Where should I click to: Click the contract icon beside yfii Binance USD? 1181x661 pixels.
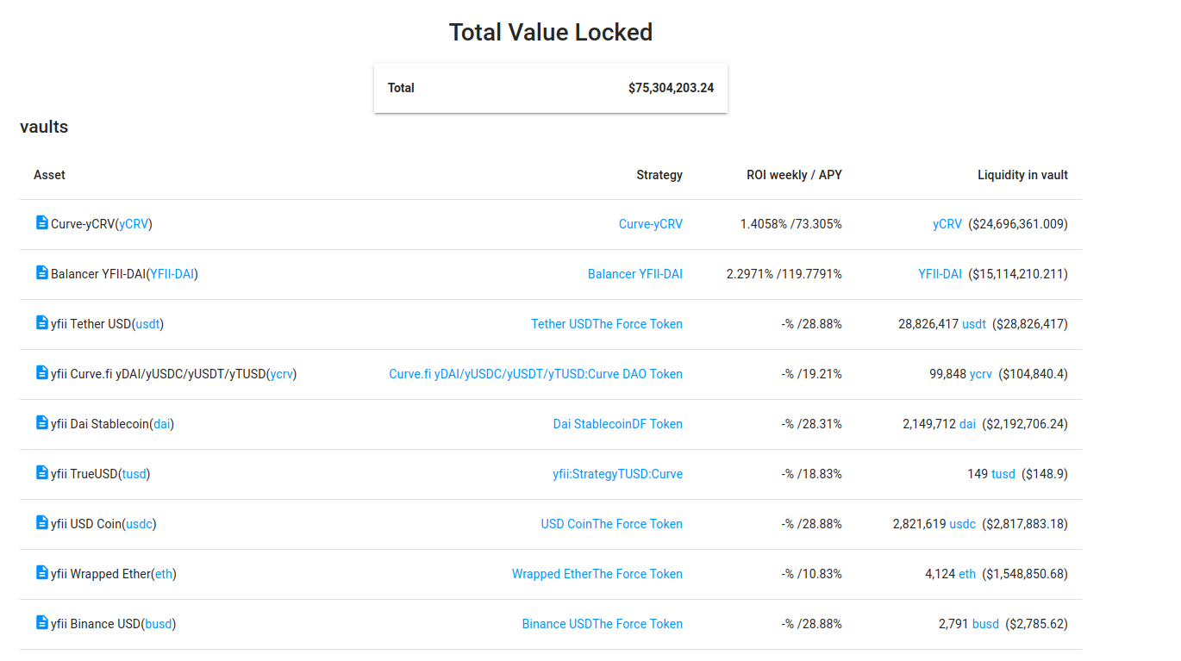point(41,623)
